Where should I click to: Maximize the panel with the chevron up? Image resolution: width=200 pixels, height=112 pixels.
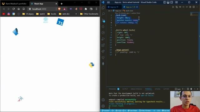194,89
